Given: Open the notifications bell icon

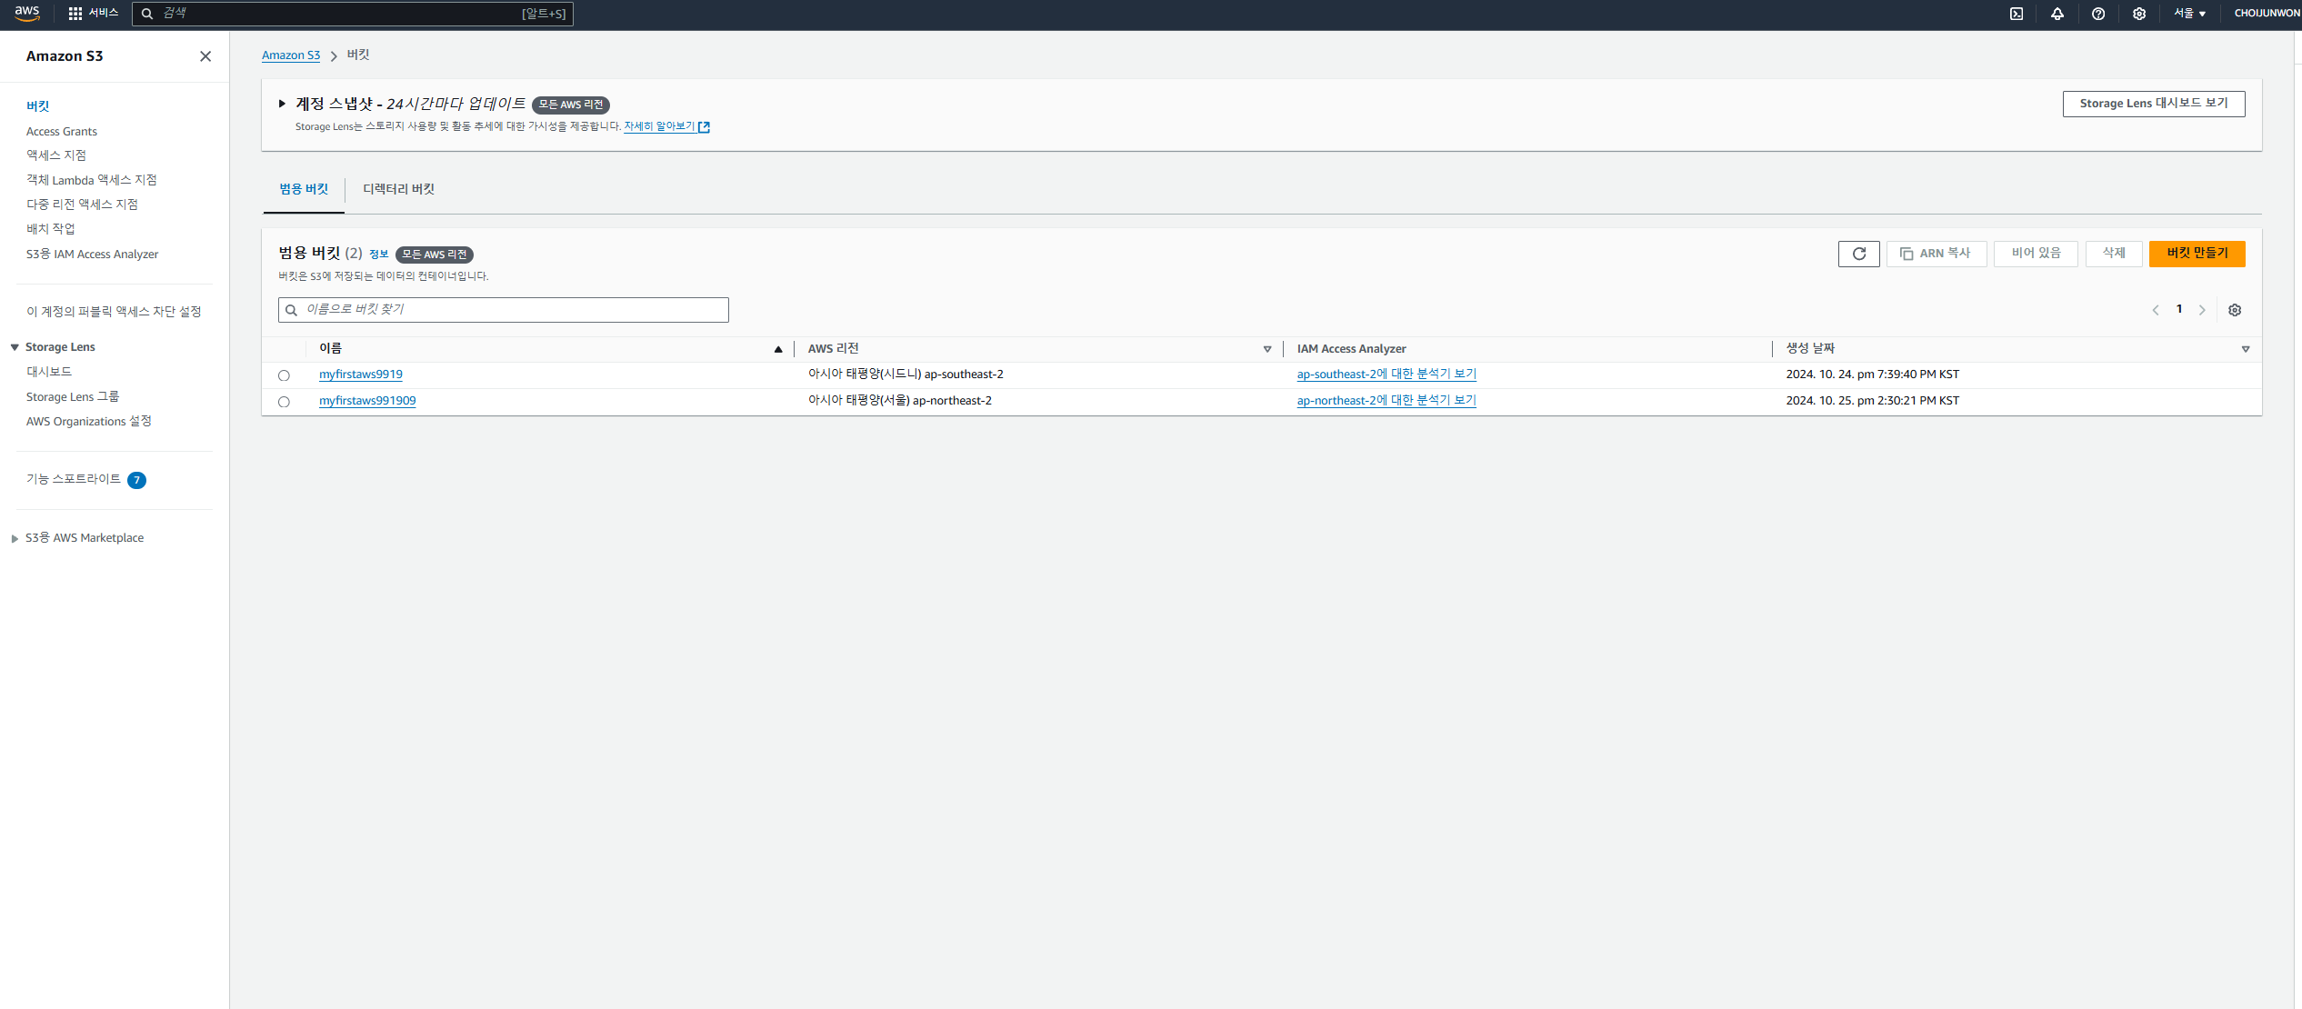Looking at the screenshot, I should 2057,14.
